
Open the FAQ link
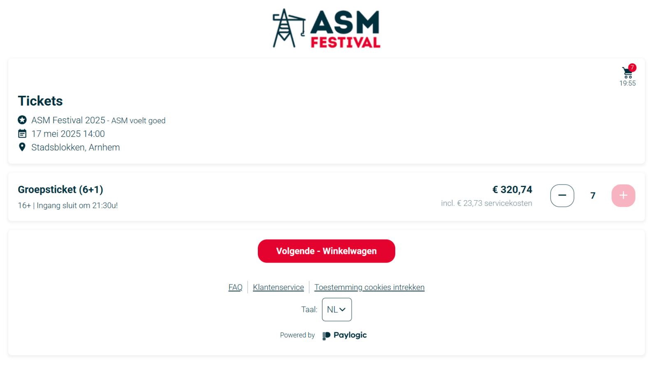[235, 287]
